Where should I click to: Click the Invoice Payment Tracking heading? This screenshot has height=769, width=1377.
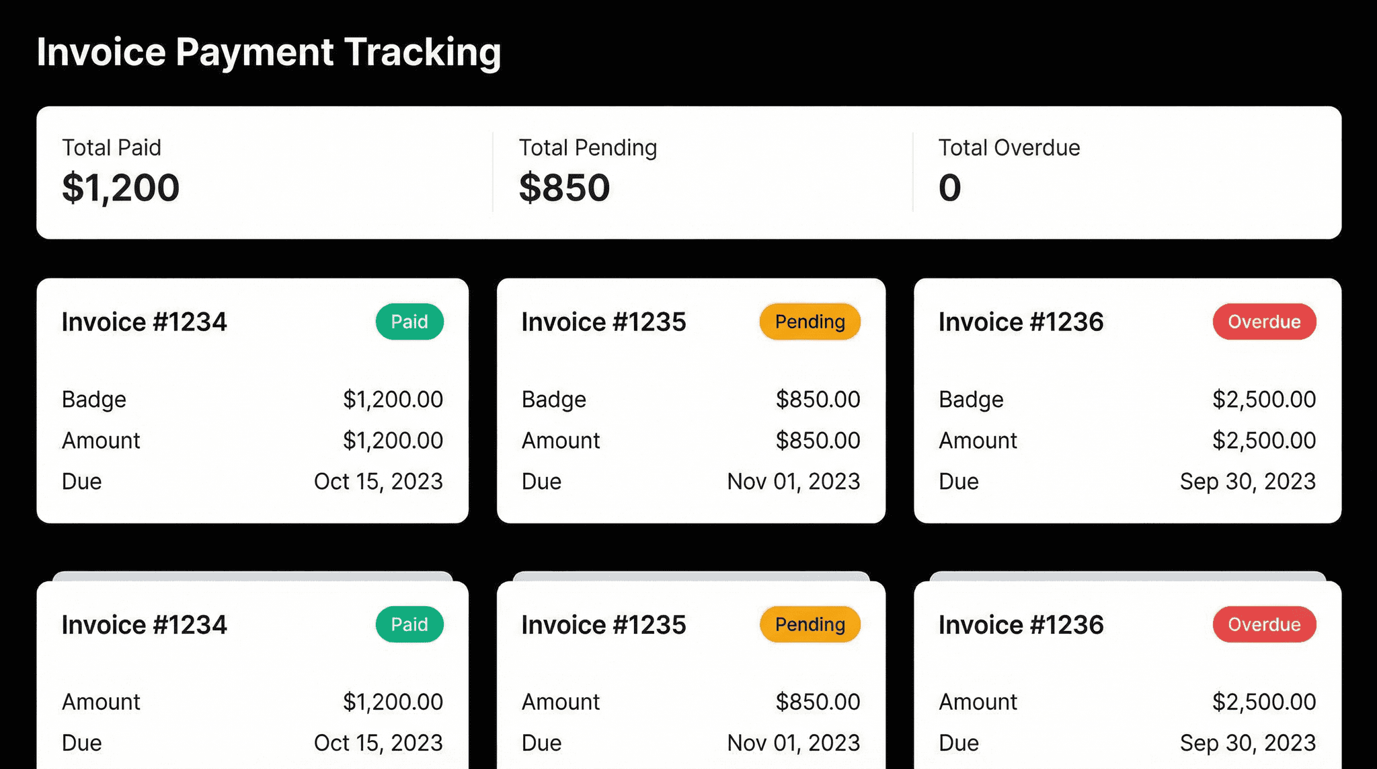pos(269,52)
